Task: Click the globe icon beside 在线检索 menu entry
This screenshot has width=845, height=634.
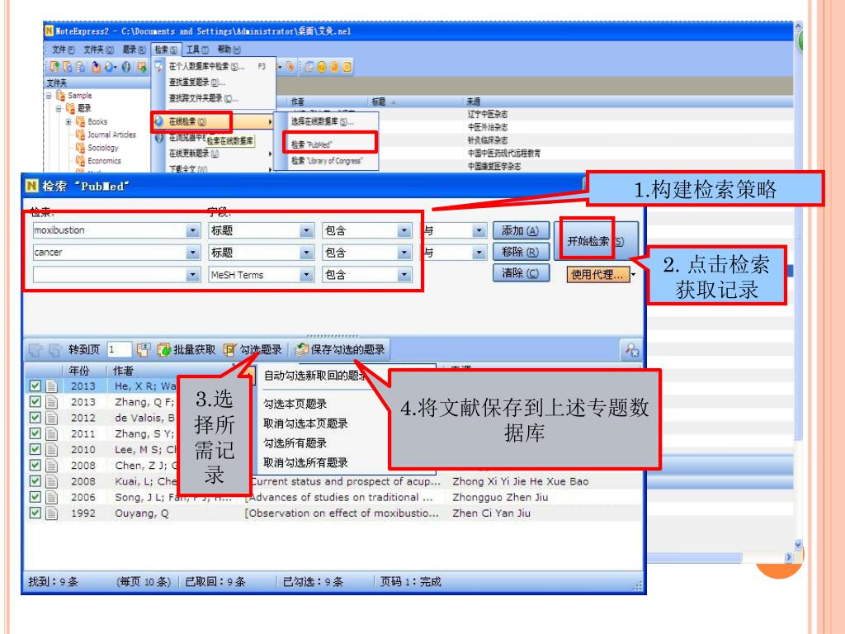Action: click(159, 122)
